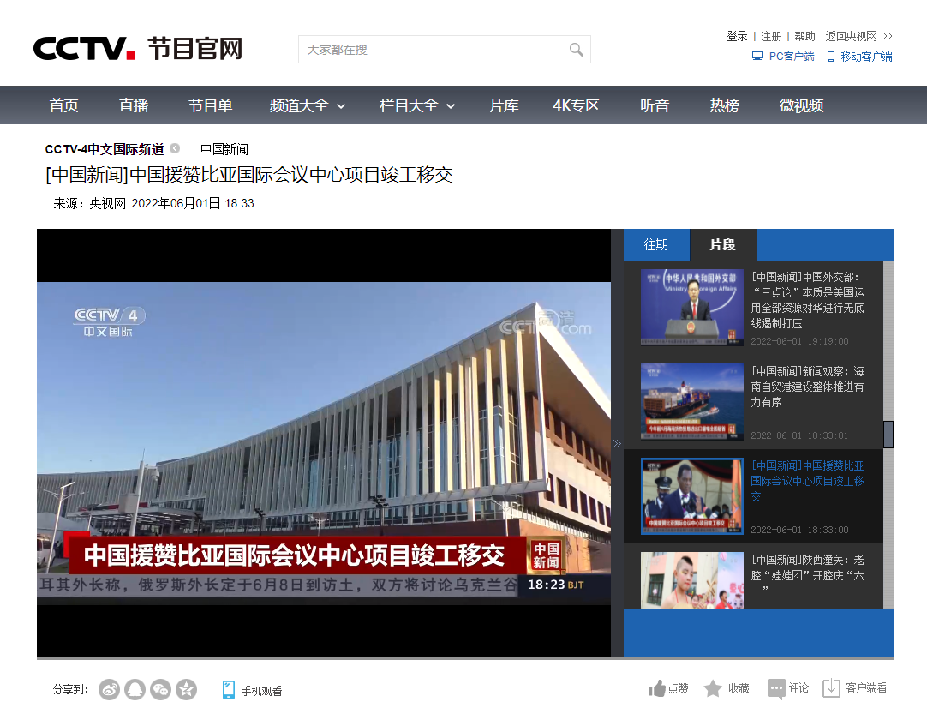This screenshot has height=714, width=927.
Task: Click the 手机观看 phone icon
Action: [229, 690]
